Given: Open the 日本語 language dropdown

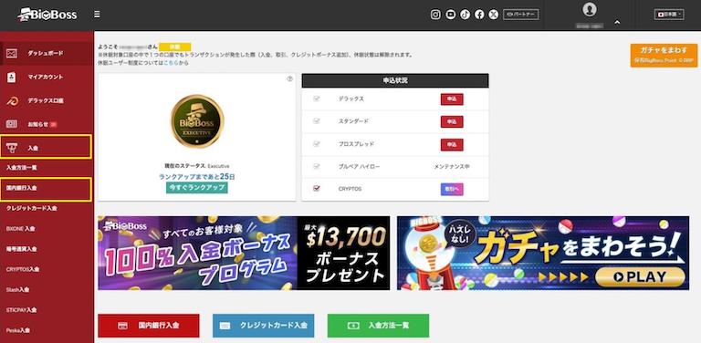Looking at the screenshot, I should [x=669, y=15].
